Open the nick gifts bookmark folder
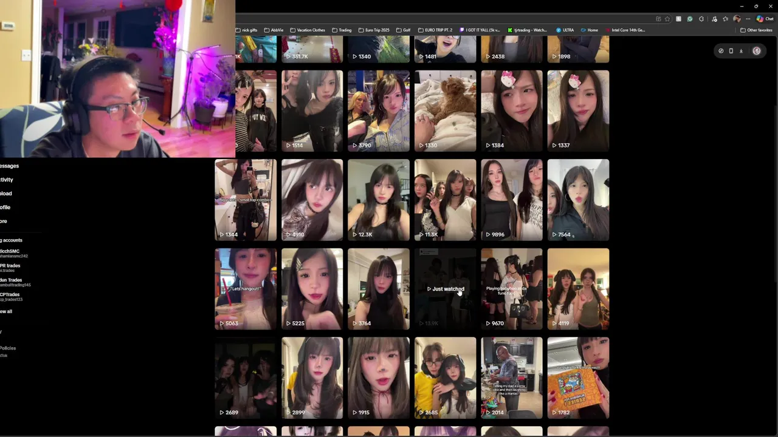 (247, 30)
